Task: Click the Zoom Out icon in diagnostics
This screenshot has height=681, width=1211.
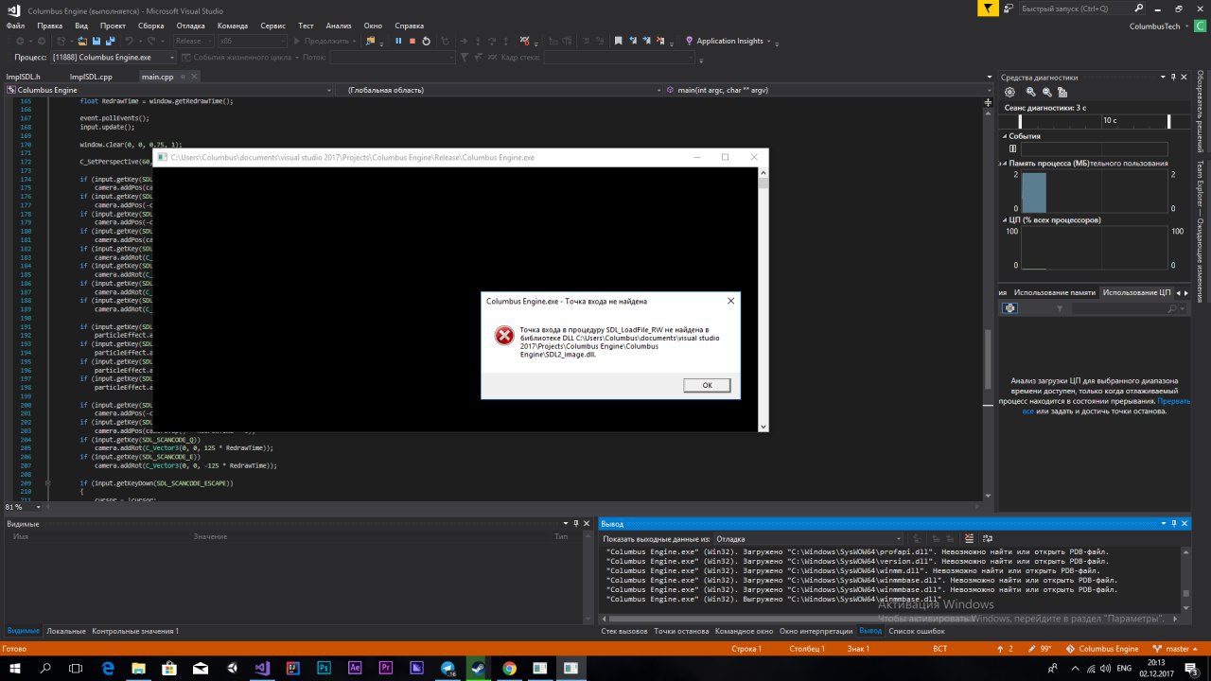Action: [x=1046, y=92]
